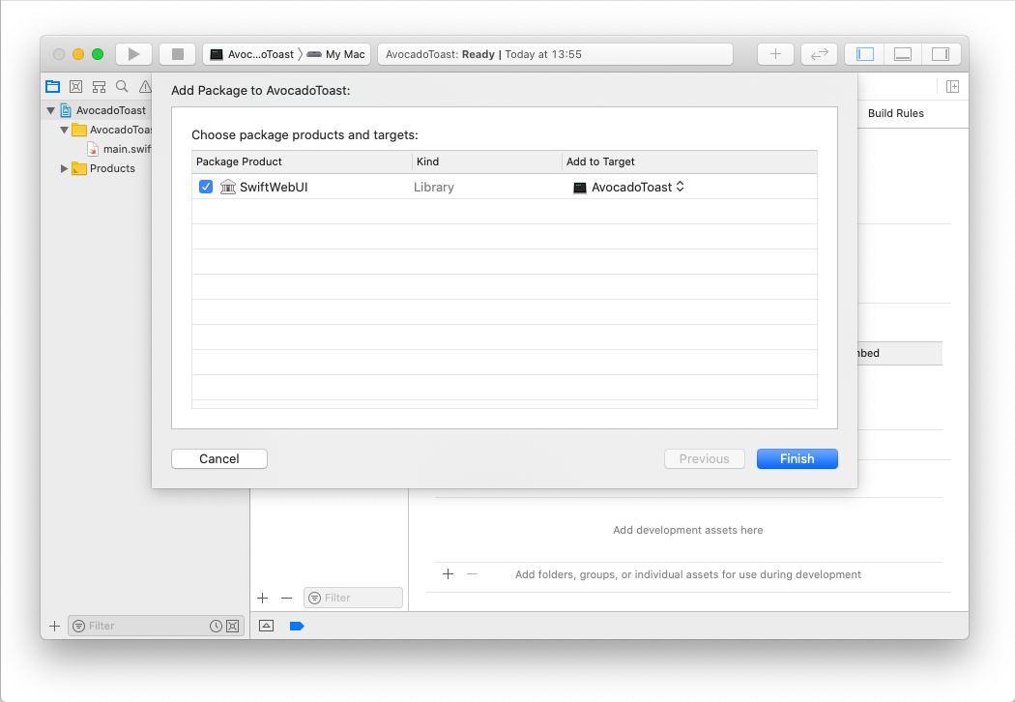Image resolution: width=1015 pixels, height=702 pixels.
Task: Open main.swift file in navigator
Action: pos(120,149)
